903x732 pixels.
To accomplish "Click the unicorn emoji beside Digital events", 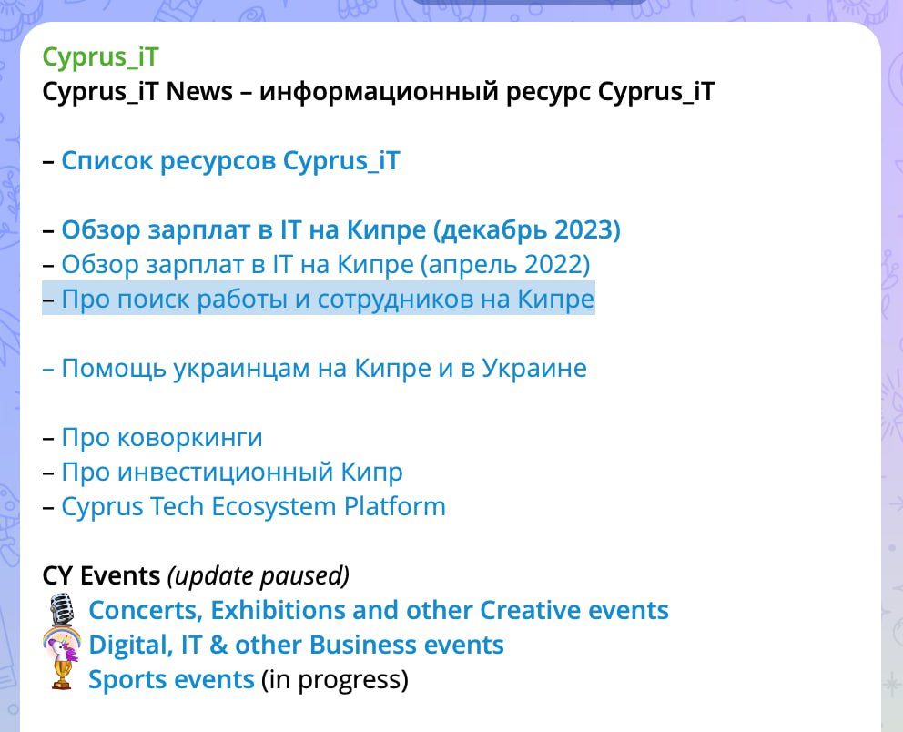I will pos(61,645).
